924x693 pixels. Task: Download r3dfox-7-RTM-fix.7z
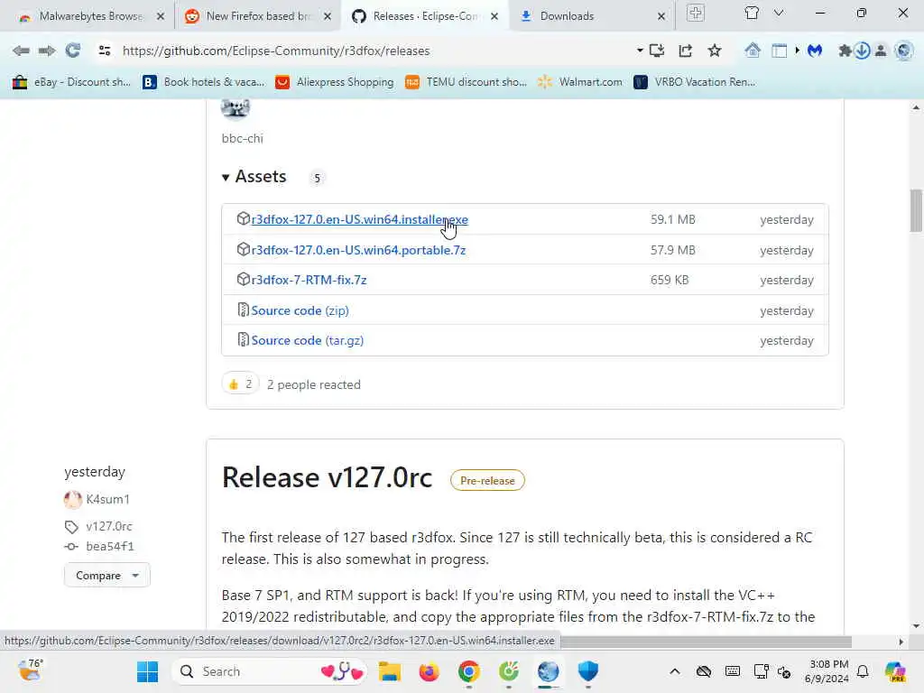click(309, 280)
